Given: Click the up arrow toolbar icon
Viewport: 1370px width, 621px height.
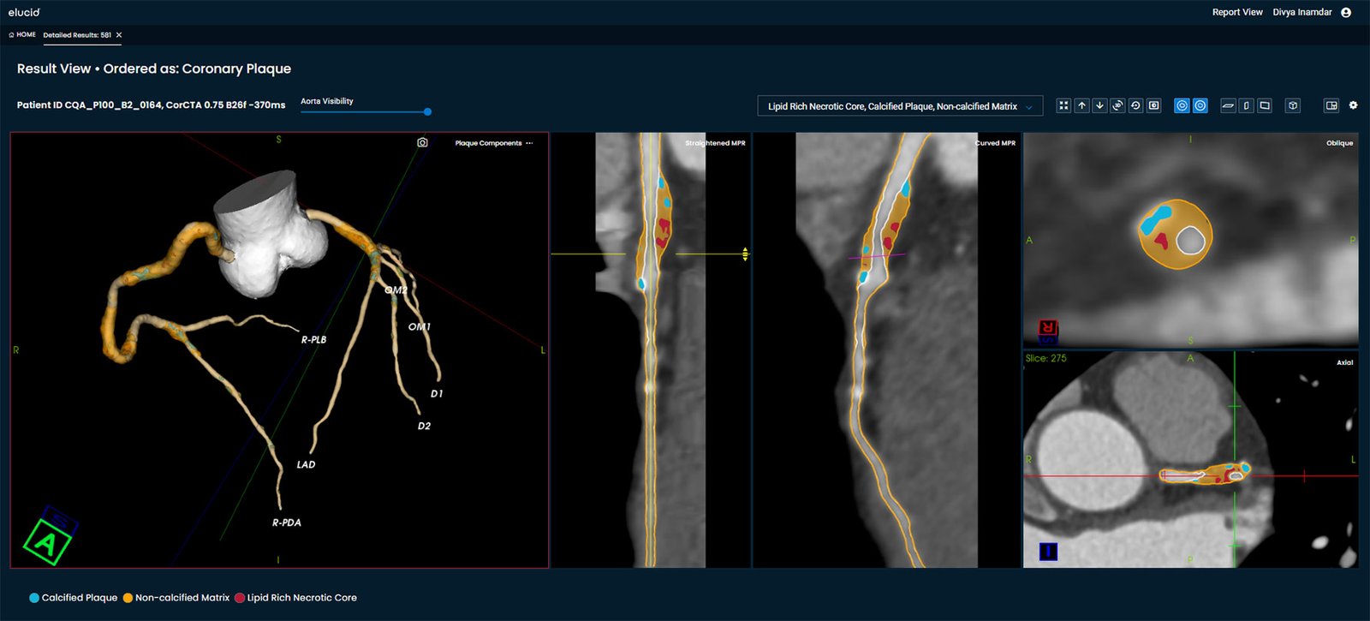Looking at the screenshot, I should [x=1081, y=105].
